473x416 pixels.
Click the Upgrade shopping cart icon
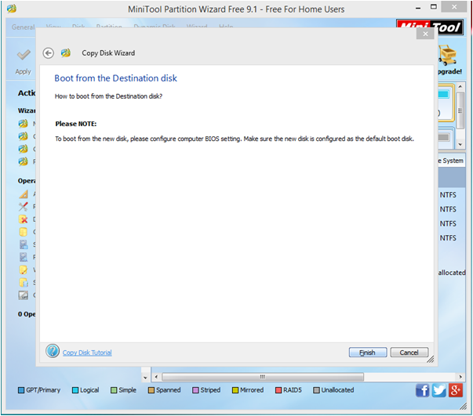click(x=447, y=55)
